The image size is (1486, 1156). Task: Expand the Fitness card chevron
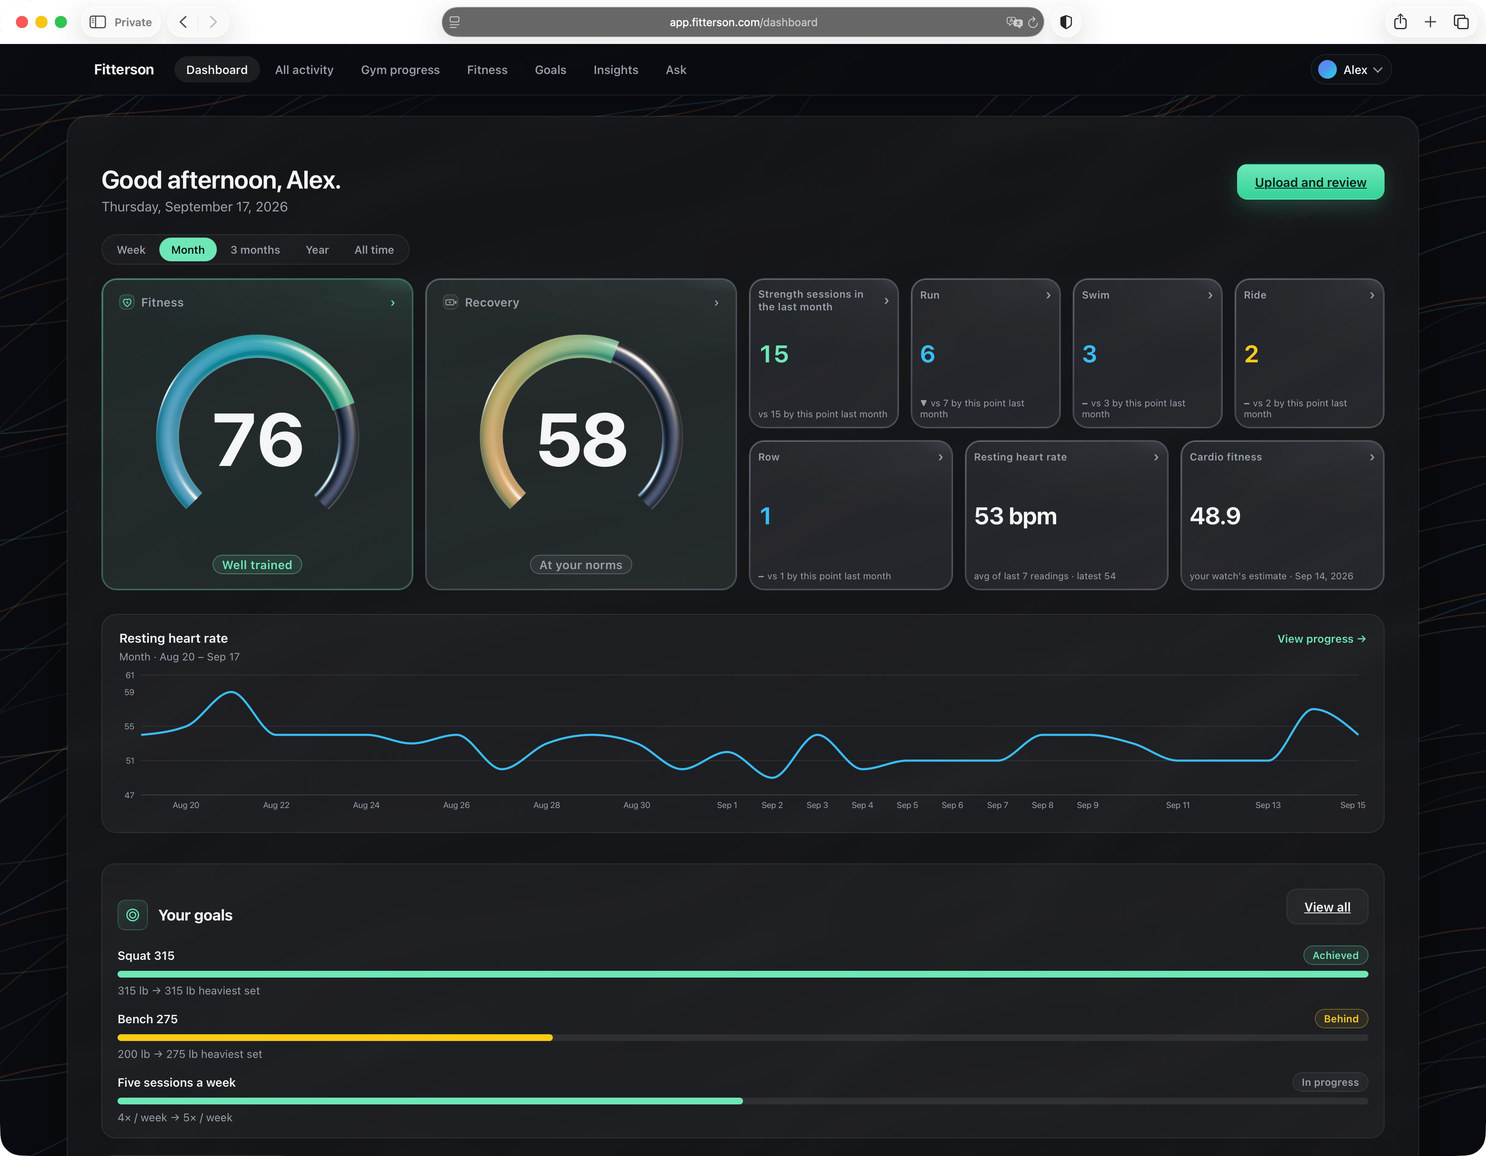[x=393, y=303]
